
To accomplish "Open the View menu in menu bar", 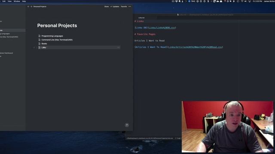I will 9,1.
